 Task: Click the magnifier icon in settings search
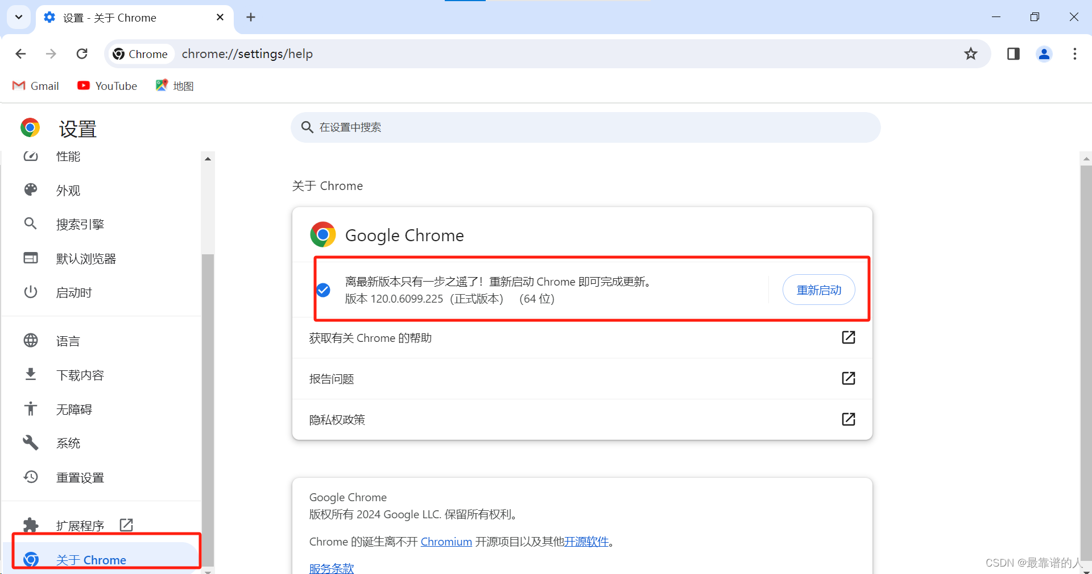307,127
